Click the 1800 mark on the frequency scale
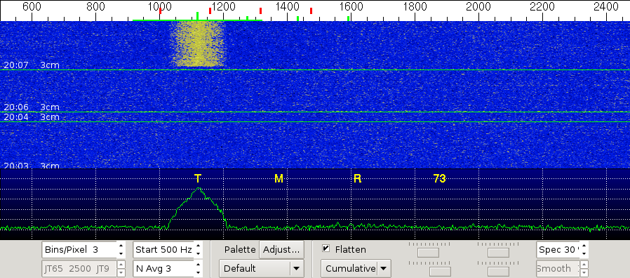The height and width of the screenshot is (278, 630). tap(414, 7)
